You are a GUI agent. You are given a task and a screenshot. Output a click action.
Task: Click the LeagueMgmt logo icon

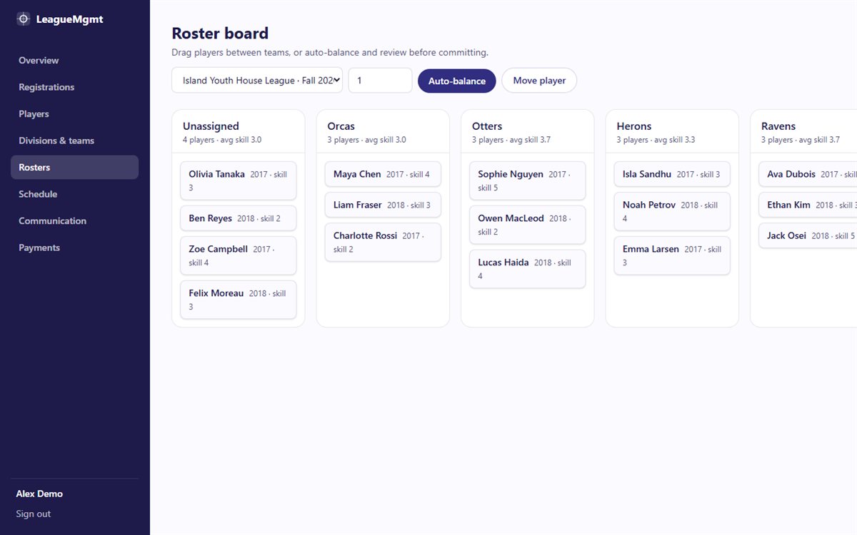23,19
